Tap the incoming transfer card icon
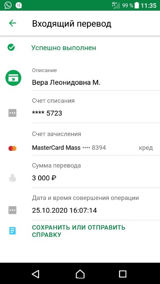This screenshot has width=160, height=284. (x=13, y=78)
